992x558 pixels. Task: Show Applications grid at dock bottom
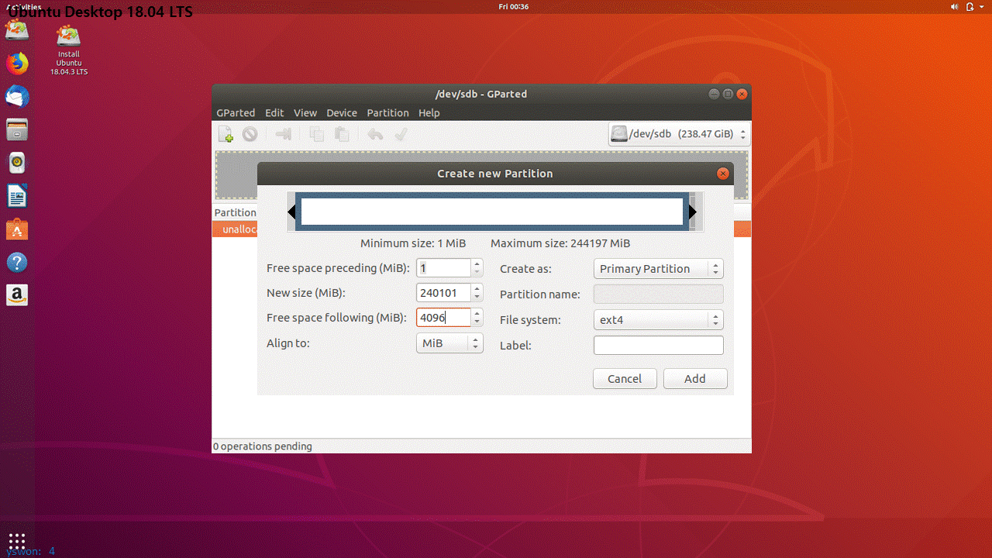pyautogui.click(x=17, y=540)
